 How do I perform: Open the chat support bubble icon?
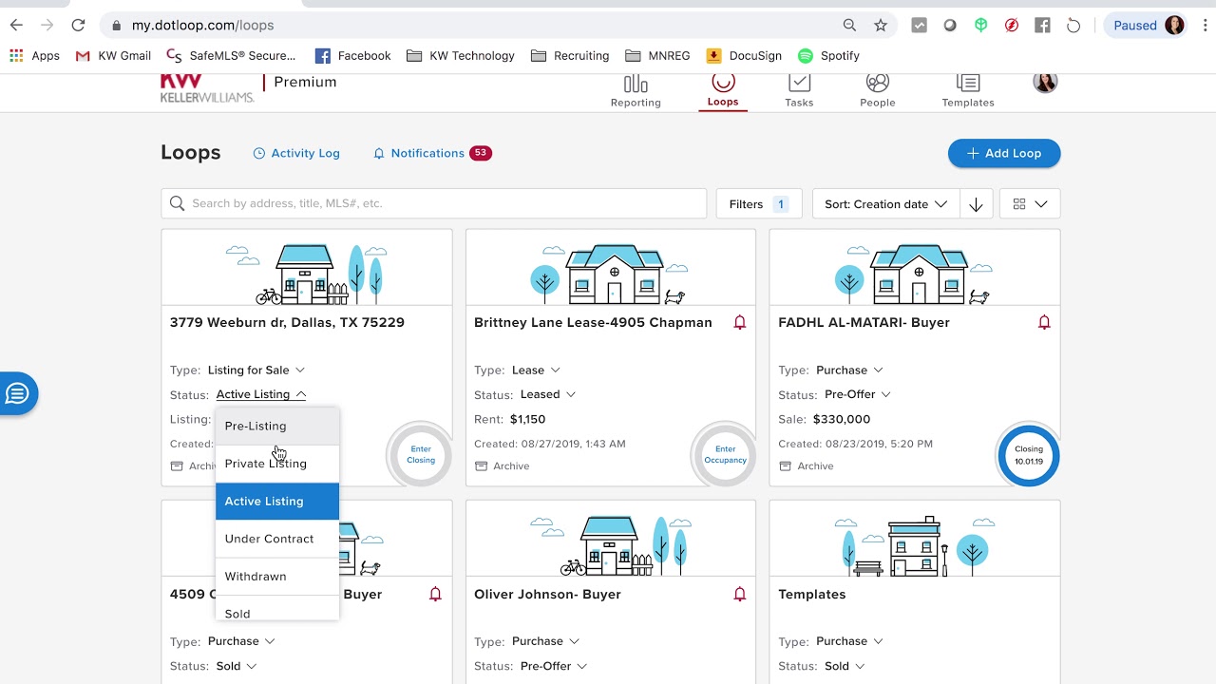coord(17,393)
